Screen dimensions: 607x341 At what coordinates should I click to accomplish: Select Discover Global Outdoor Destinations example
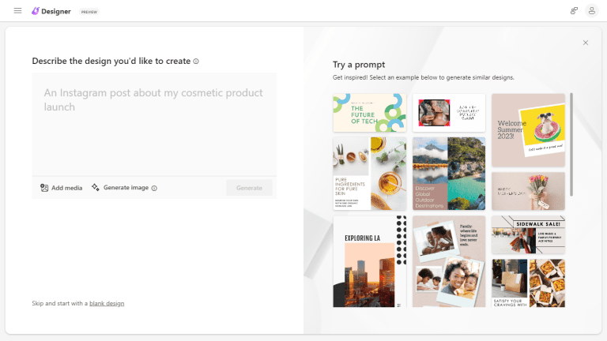pyautogui.click(x=449, y=174)
